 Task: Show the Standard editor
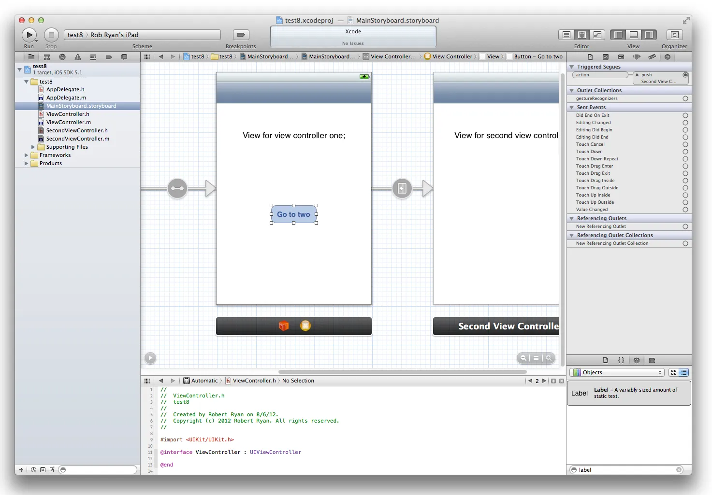(x=567, y=35)
